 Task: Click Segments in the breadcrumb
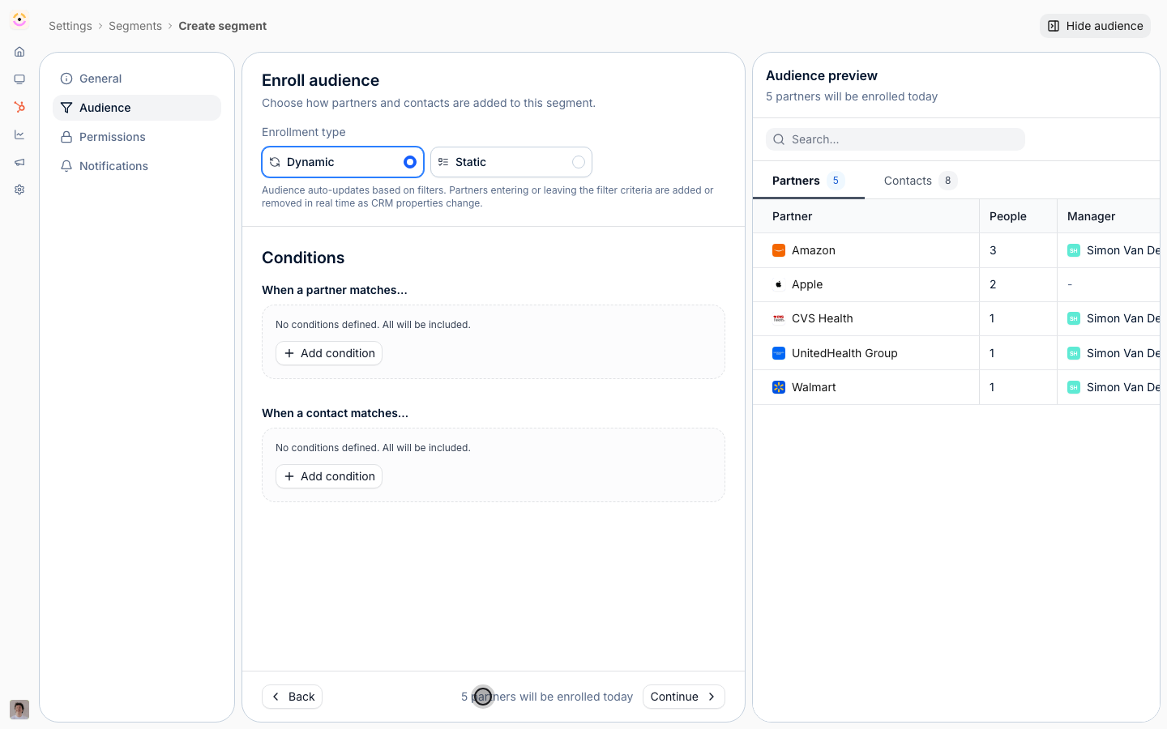tap(135, 26)
